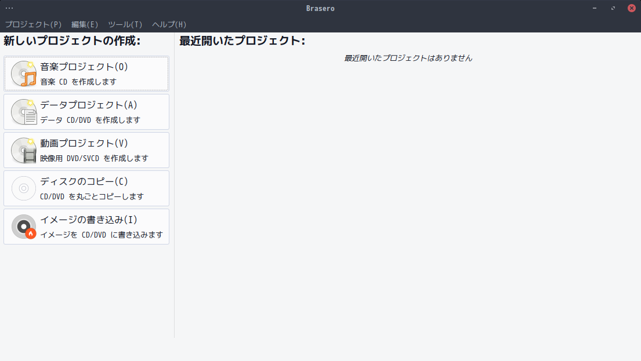Click the three-dots window menu icon
The width and height of the screenshot is (641, 361).
(x=9, y=8)
